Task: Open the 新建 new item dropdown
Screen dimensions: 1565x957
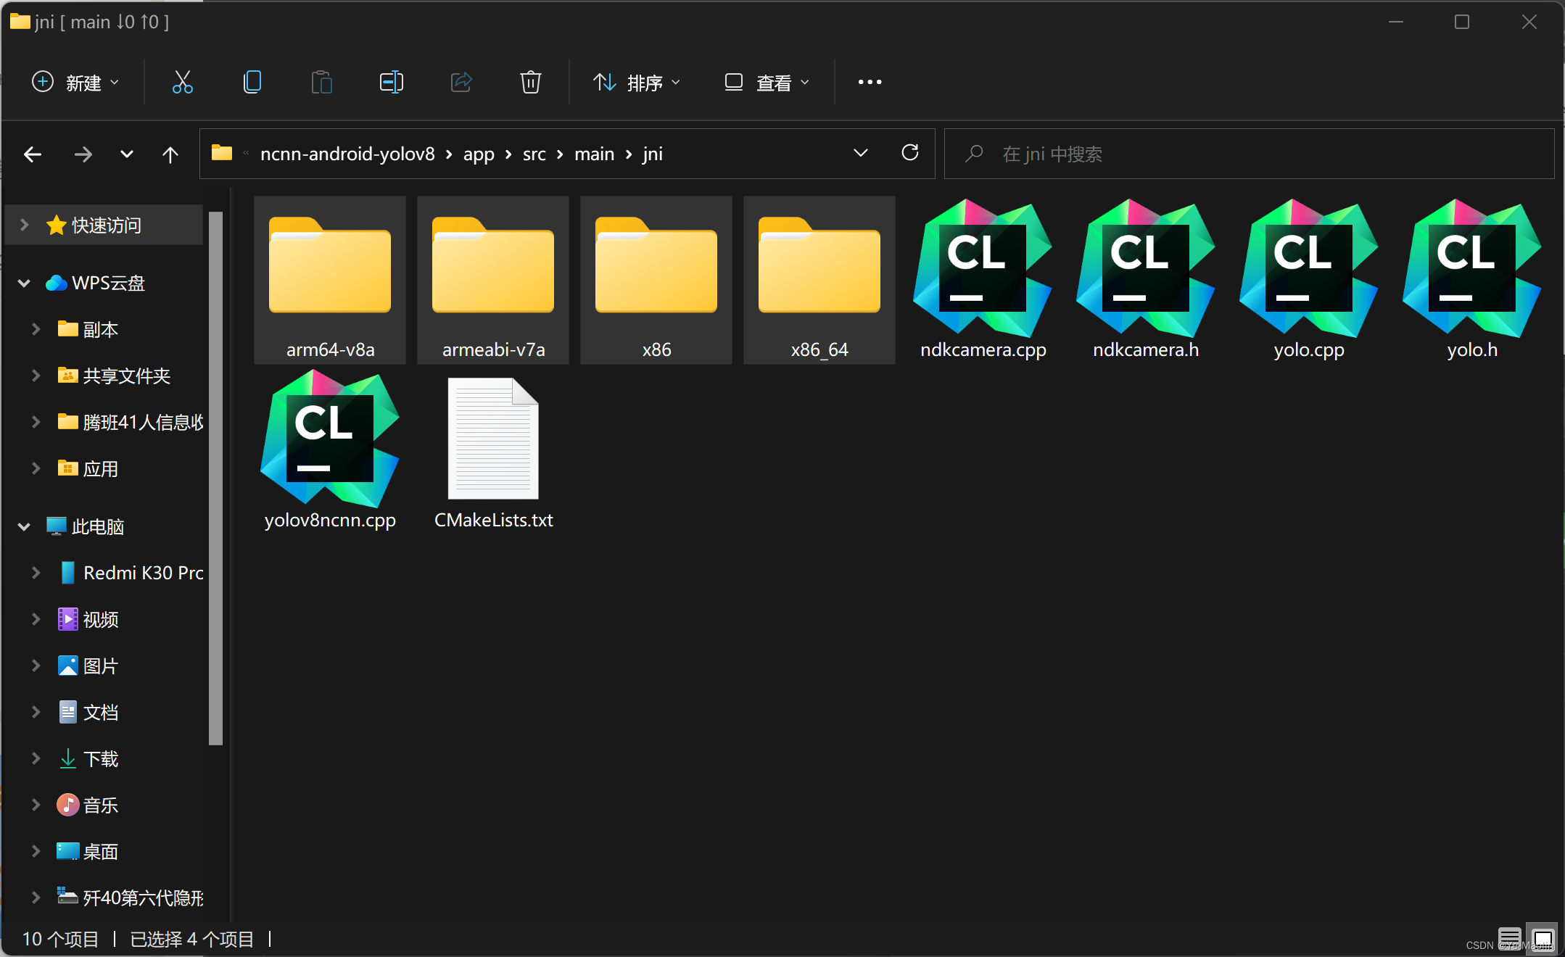Action: (x=75, y=82)
